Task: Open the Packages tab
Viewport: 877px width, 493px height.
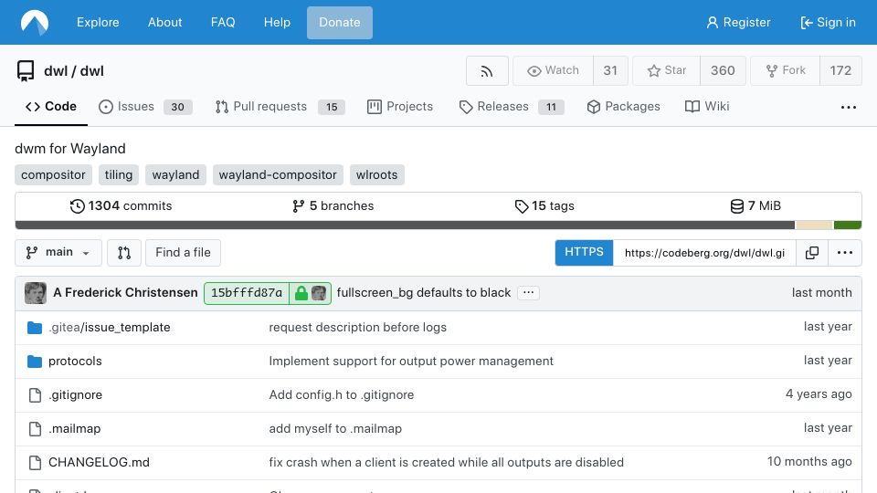Action: tap(623, 107)
